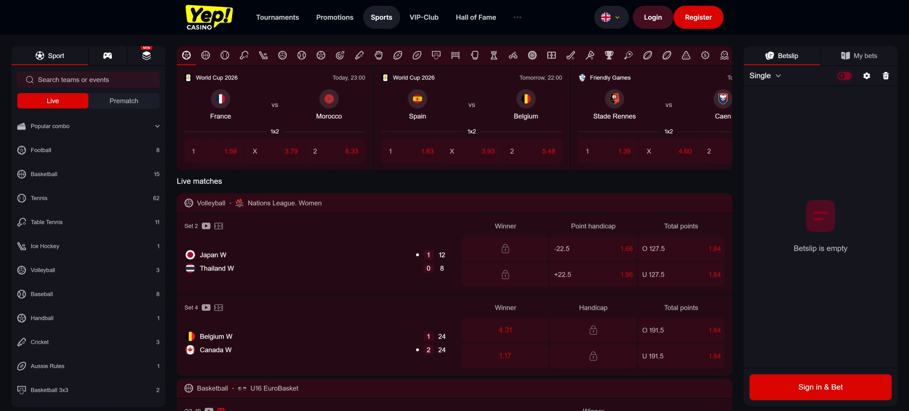The width and height of the screenshot is (909, 411).
Task: Select Sport tab in left panel
Action: (x=50, y=56)
